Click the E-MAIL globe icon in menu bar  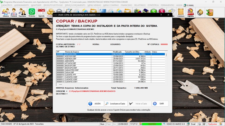click(185, 5)
